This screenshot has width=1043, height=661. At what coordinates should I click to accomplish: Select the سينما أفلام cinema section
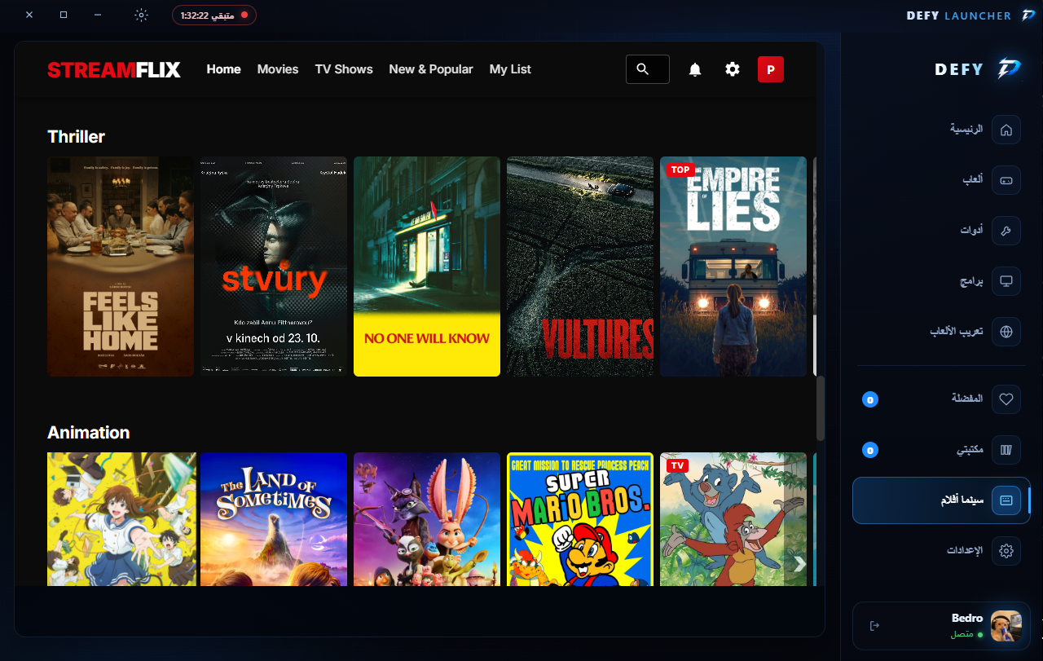tap(941, 500)
